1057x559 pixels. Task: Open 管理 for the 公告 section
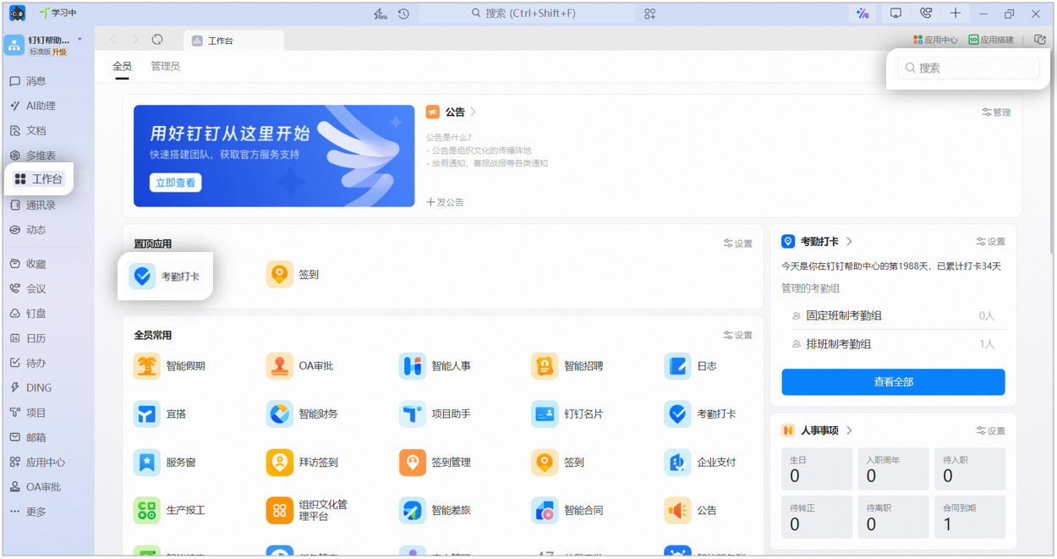(996, 112)
